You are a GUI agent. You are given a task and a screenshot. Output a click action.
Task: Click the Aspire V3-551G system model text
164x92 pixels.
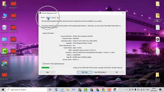tap(77, 48)
